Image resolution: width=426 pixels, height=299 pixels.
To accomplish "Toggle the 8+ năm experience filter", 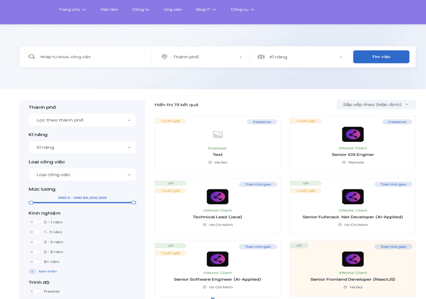I will tap(34, 262).
